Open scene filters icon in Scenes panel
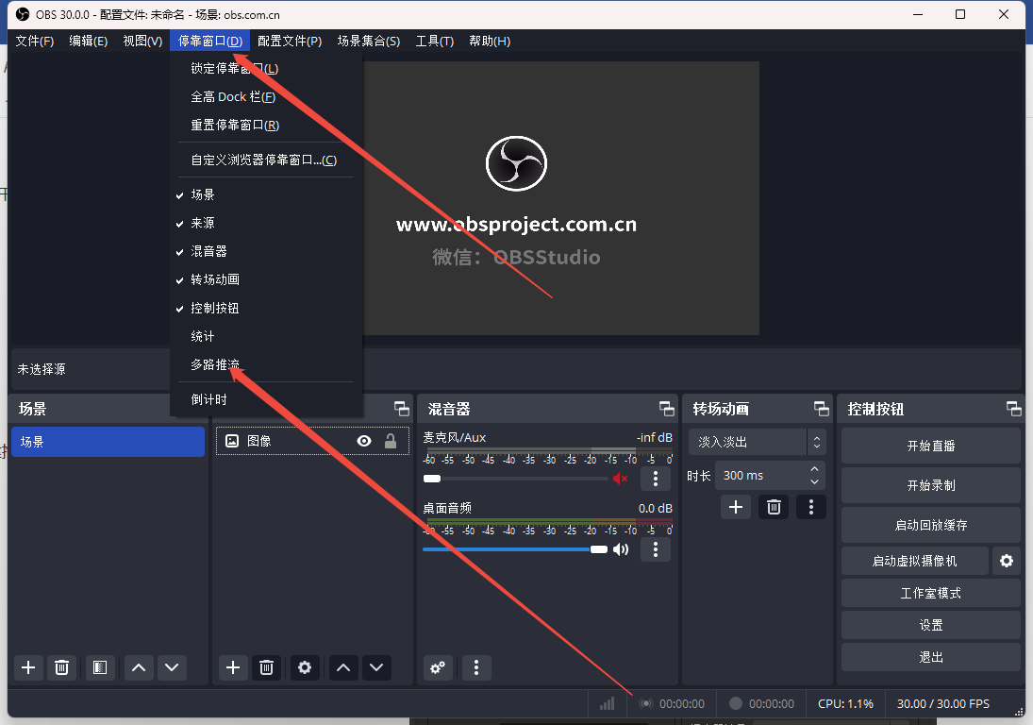This screenshot has height=725, width=1033. [x=100, y=667]
